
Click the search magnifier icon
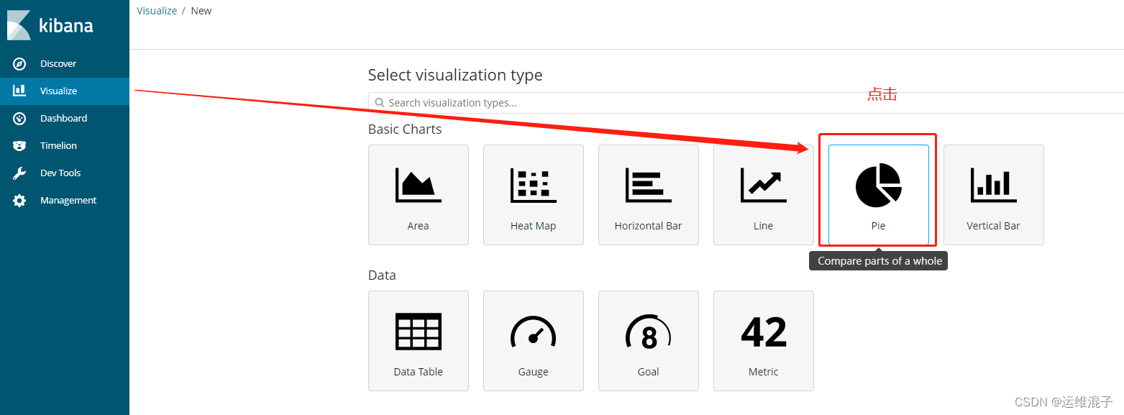coord(378,103)
